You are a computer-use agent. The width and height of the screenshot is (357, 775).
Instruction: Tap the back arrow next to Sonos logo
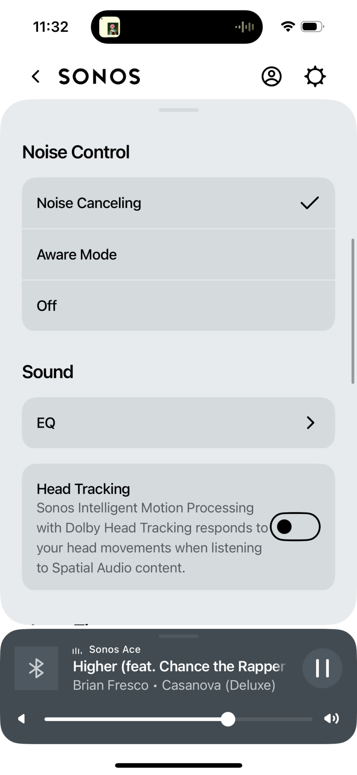(x=36, y=76)
